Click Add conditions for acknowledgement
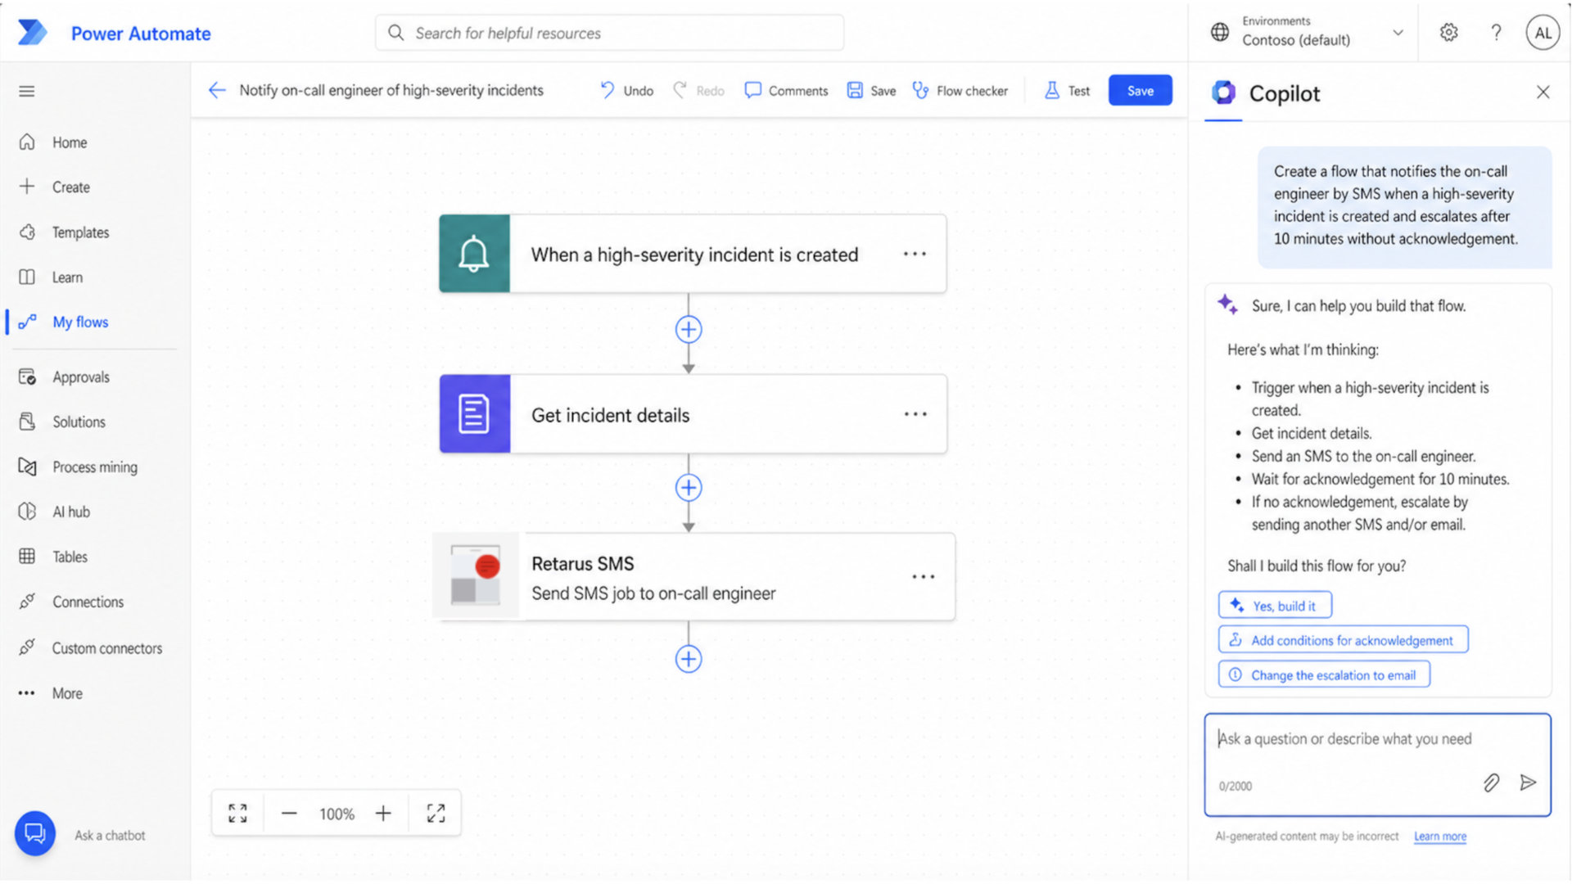Image resolution: width=1572 pixels, height=884 pixels. tap(1343, 640)
